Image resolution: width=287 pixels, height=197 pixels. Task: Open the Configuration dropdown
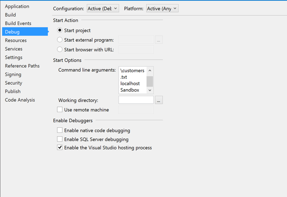pyautogui.click(x=102, y=9)
